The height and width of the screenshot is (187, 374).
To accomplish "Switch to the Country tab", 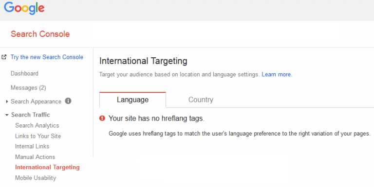I will (x=201, y=100).
